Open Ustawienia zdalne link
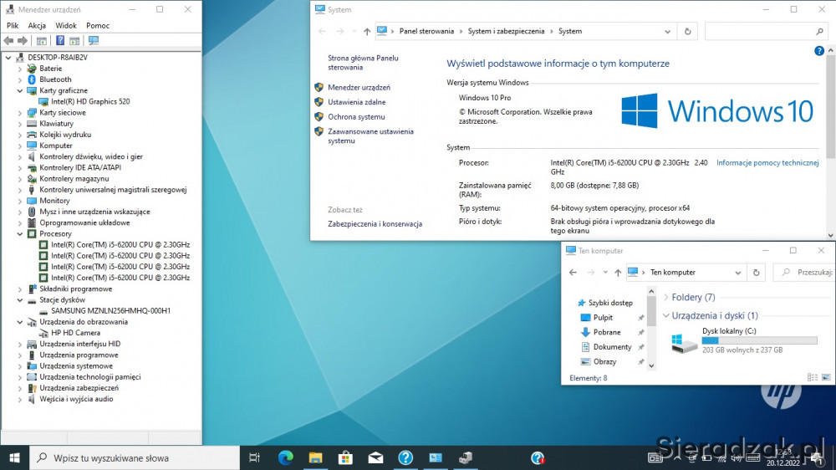 click(356, 102)
